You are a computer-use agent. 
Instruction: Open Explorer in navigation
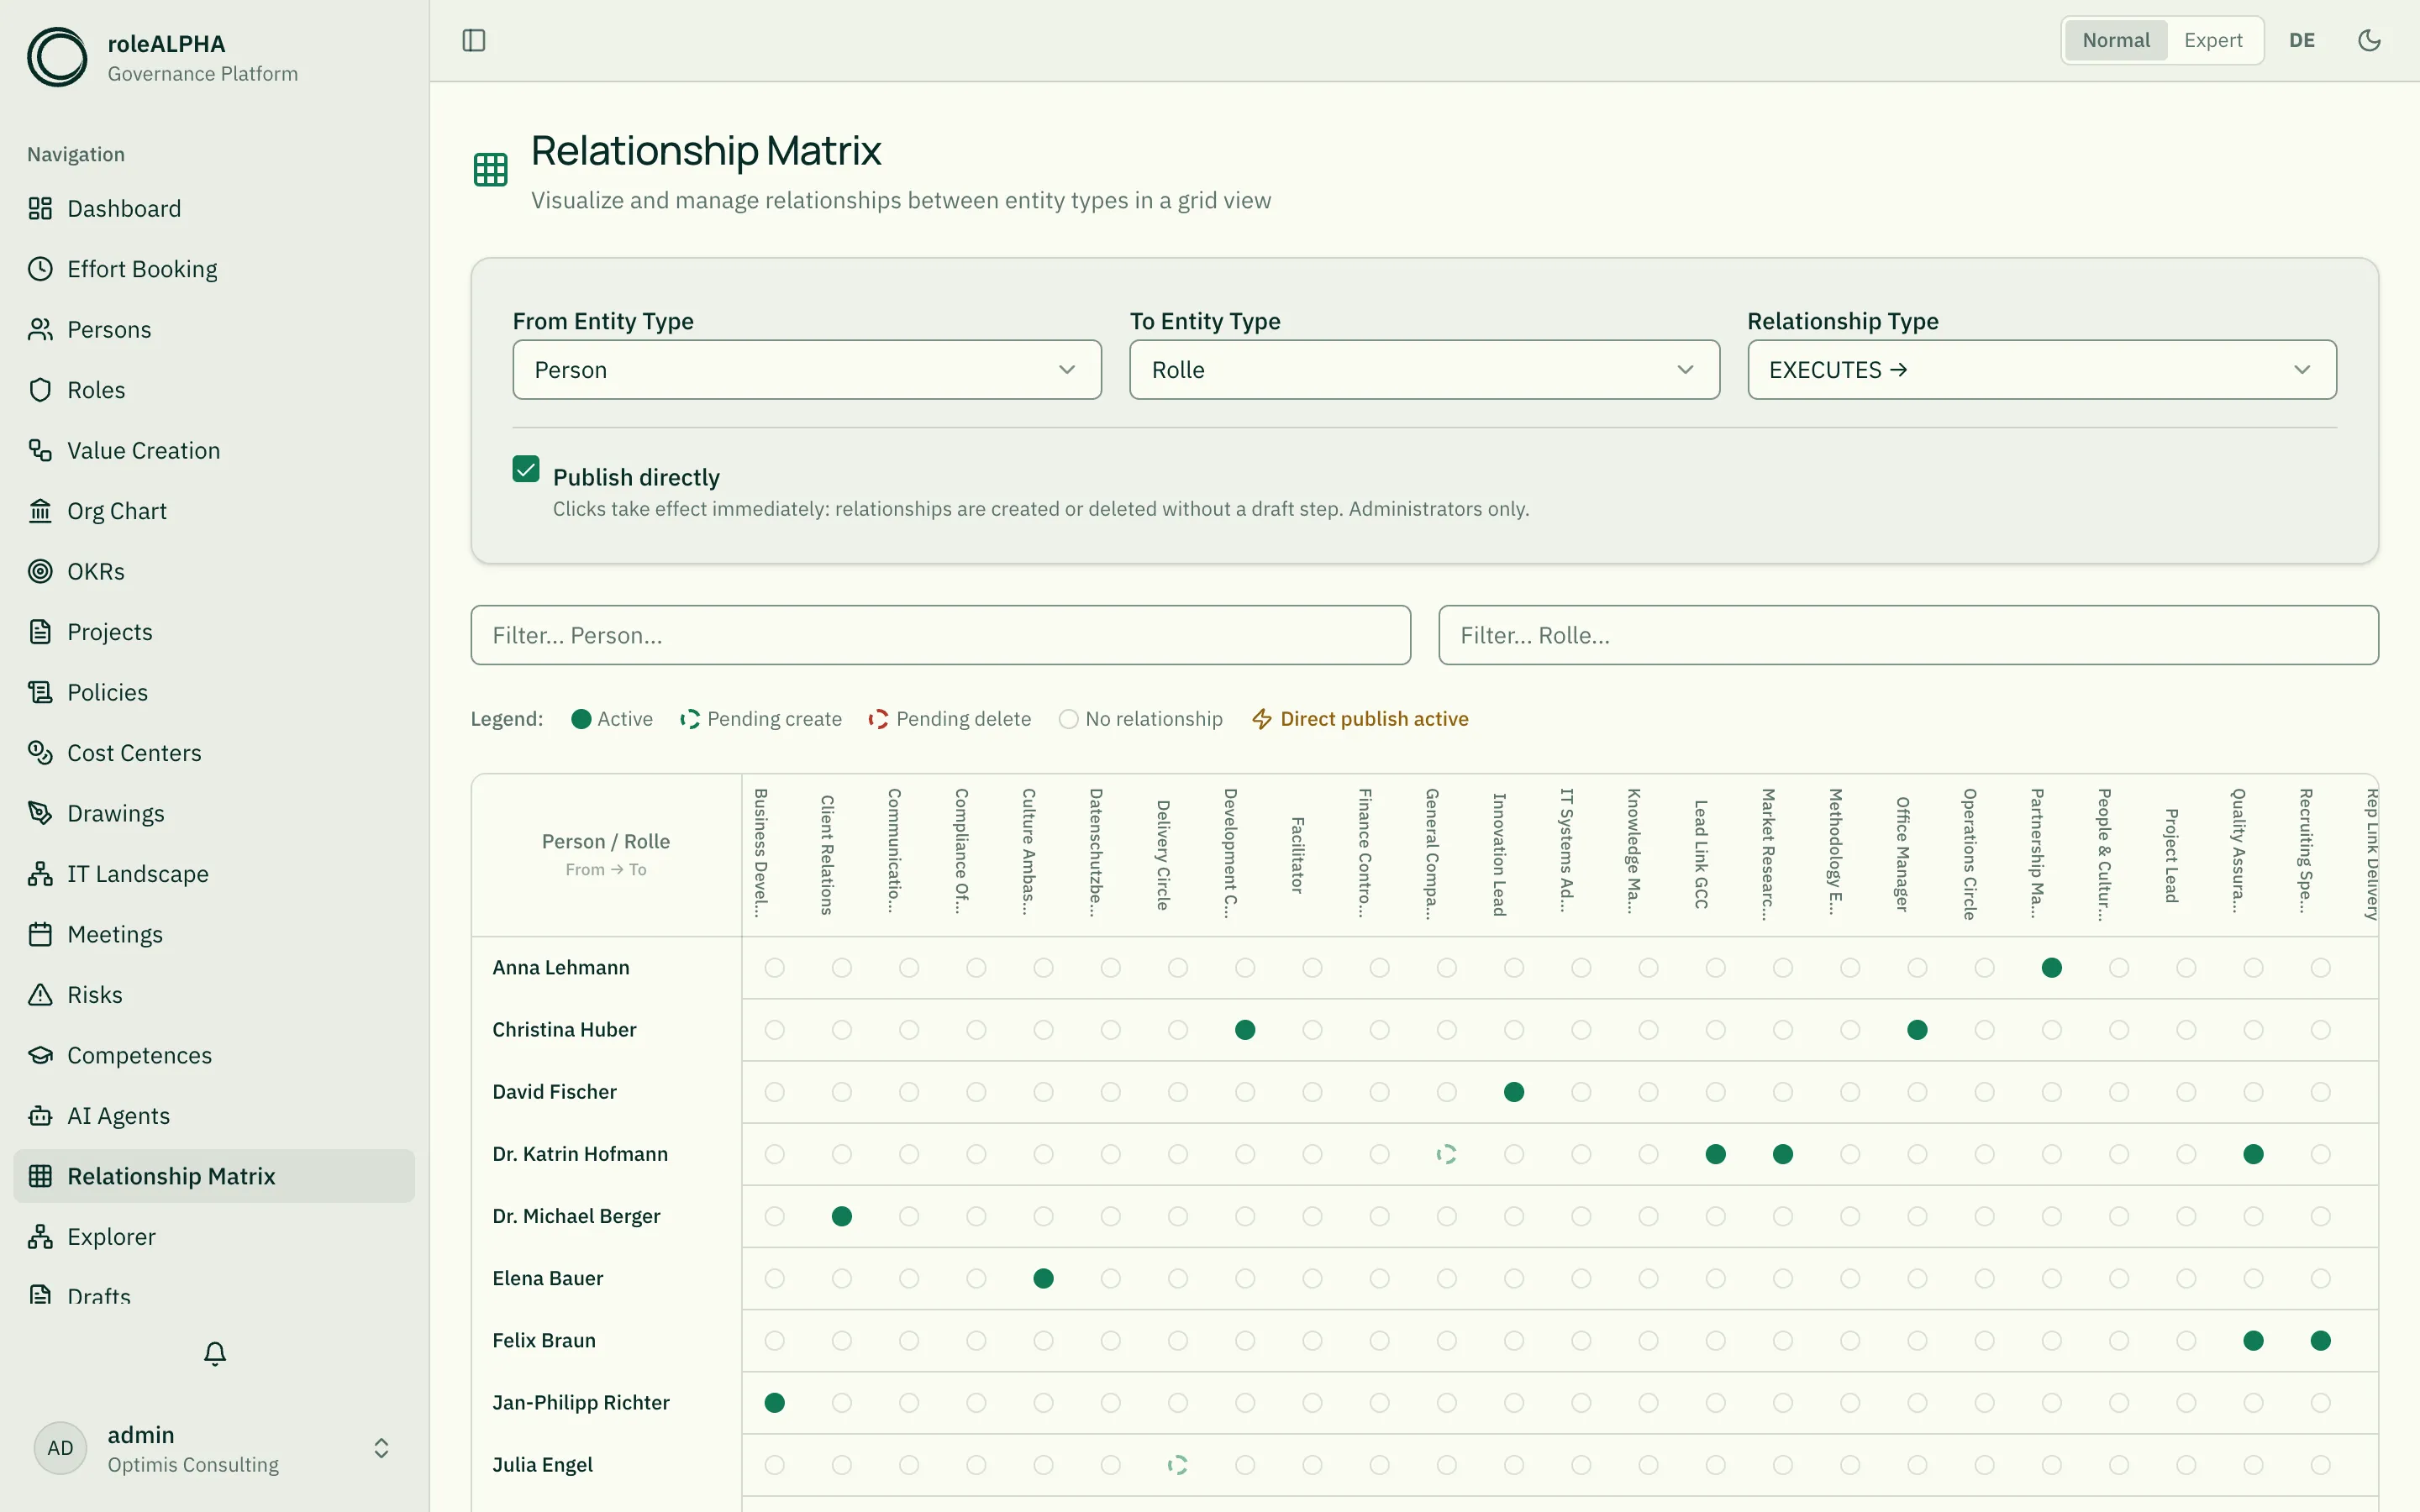[214, 1237]
